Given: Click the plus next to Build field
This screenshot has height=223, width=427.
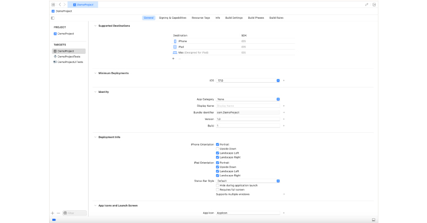Looking at the screenshot, I should tap(284, 126).
